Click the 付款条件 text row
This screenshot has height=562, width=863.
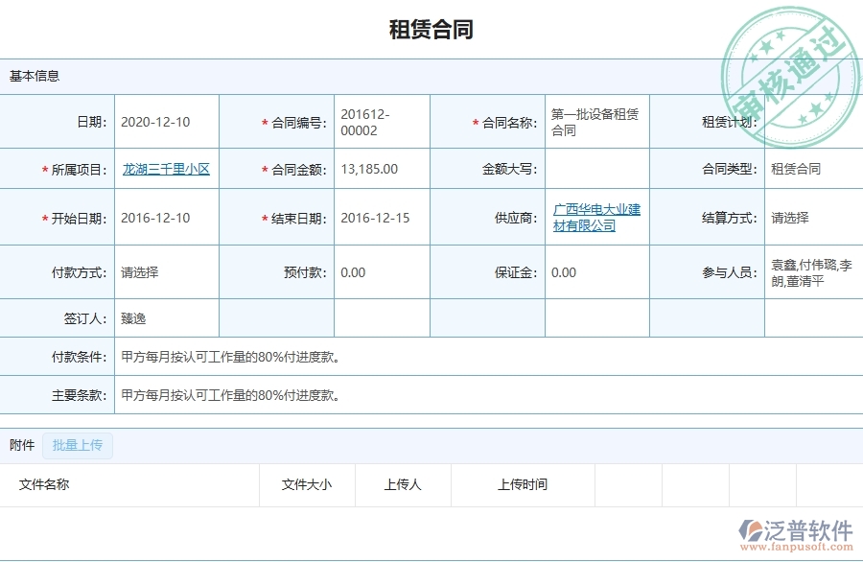coord(230,357)
